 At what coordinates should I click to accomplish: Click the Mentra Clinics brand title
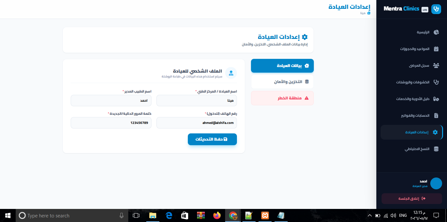coord(402,9)
